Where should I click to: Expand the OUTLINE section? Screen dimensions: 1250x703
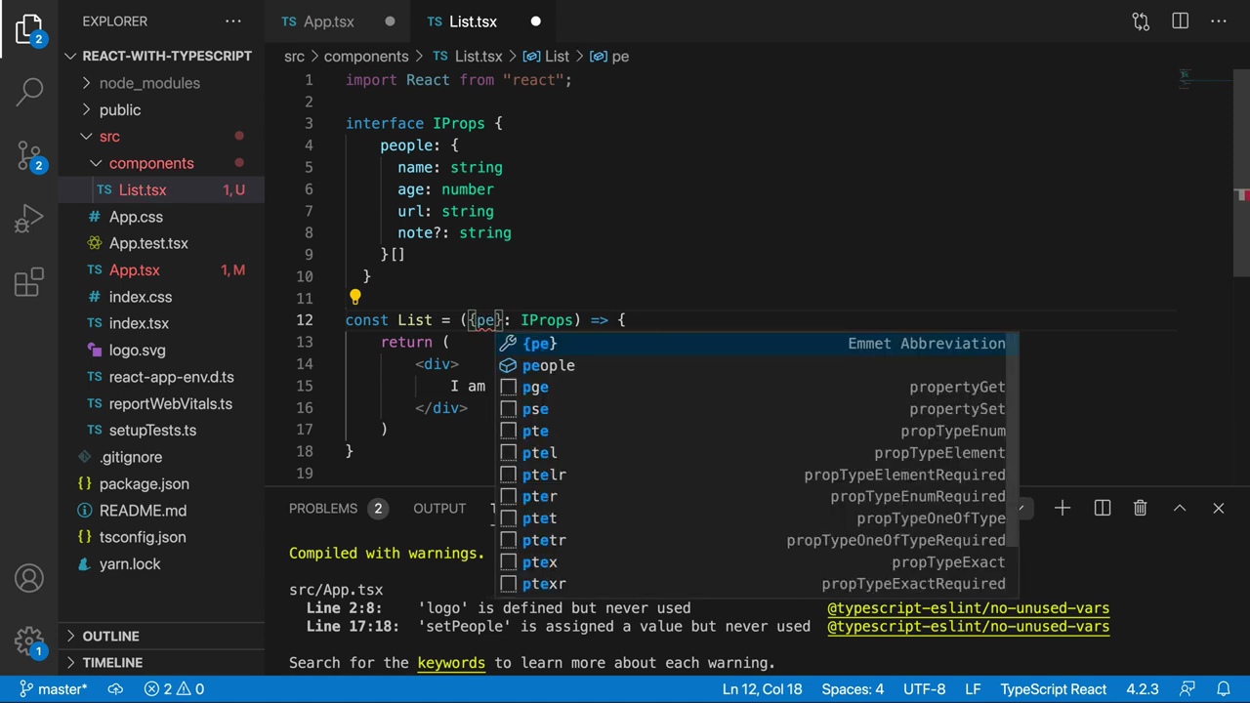[x=161, y=636]
